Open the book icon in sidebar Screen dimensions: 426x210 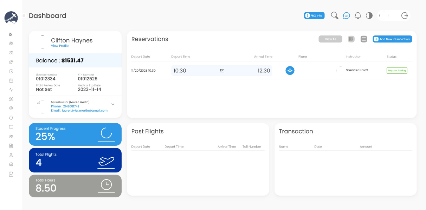click(11, 127)
